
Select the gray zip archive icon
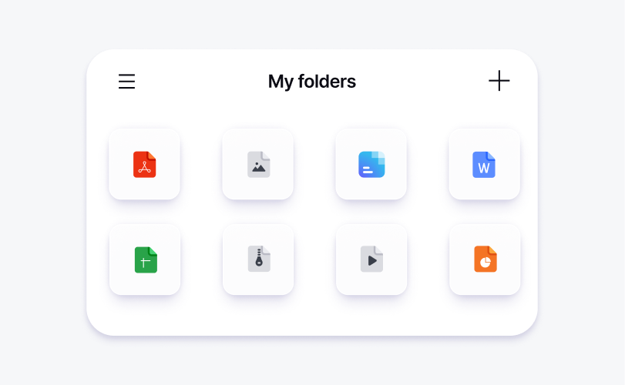(x=258, y=259)
